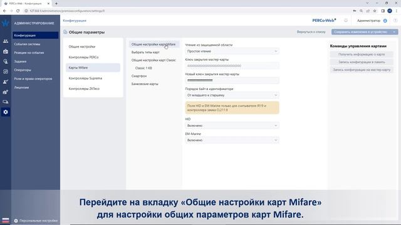Go forward with the browser forward arrow
Screen dimensions: 401x225
[11, 11]
